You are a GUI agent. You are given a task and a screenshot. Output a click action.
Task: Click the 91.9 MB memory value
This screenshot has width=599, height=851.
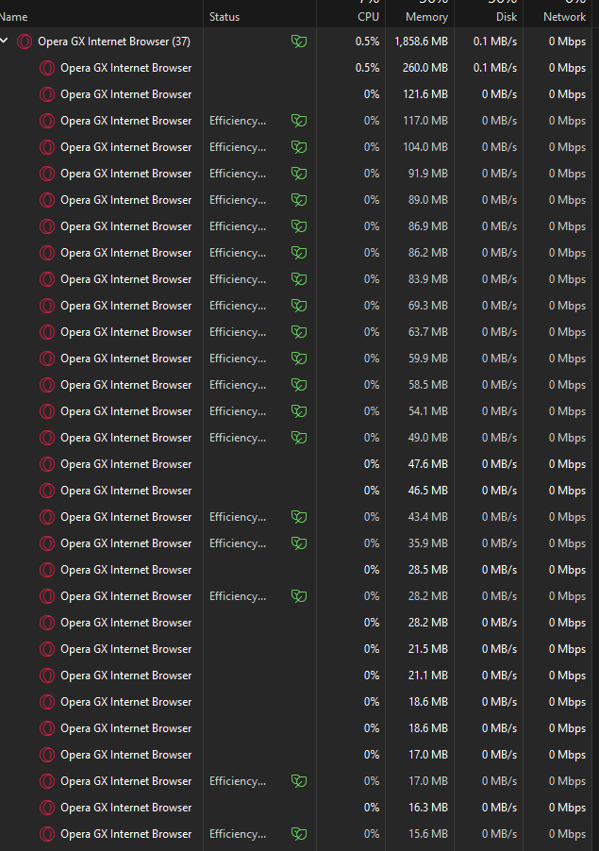pyautogui.click(x=428, y=174)
